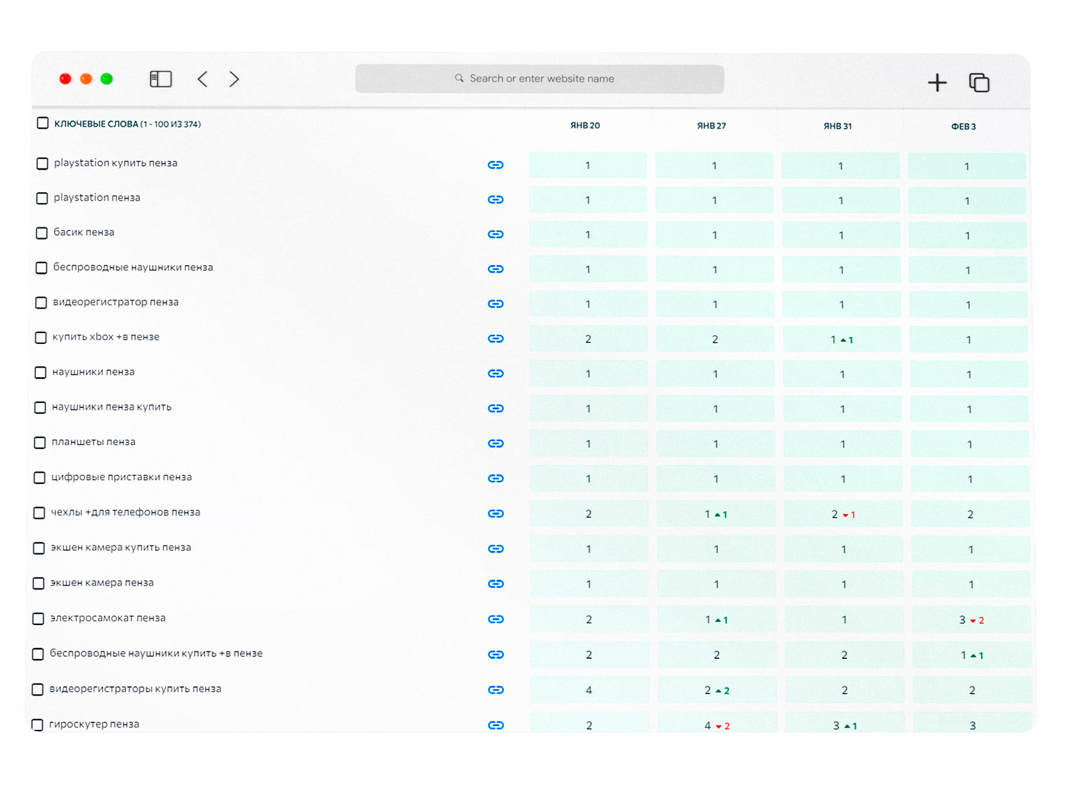The image size is (1067, 812).
Task: Open link icon for наушники пенза купить
Action: point(496,408)
